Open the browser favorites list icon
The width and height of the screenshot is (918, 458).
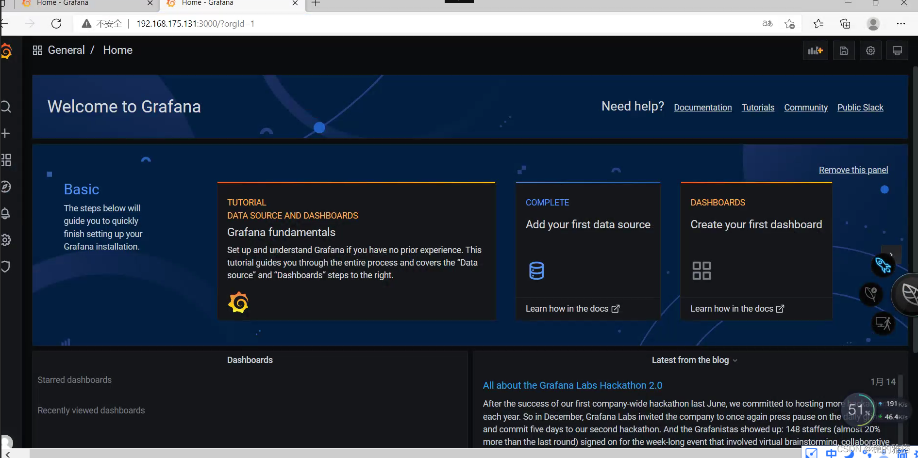(x=818, y=24)
